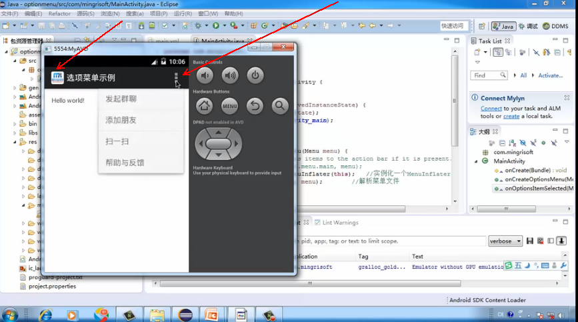Screen dimensions: 578x322
Task: Click the Eclipse Run toolbar button
Action: tap(216, 25)
